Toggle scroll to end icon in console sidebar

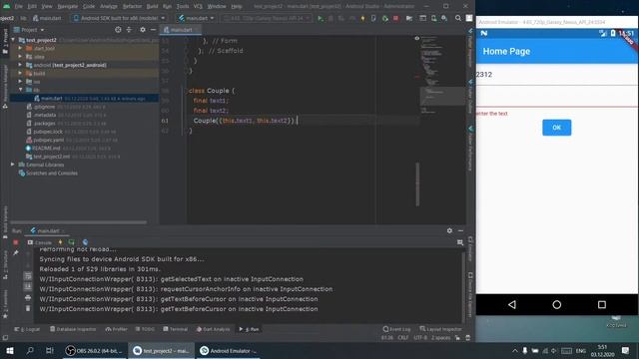point(28,287)
